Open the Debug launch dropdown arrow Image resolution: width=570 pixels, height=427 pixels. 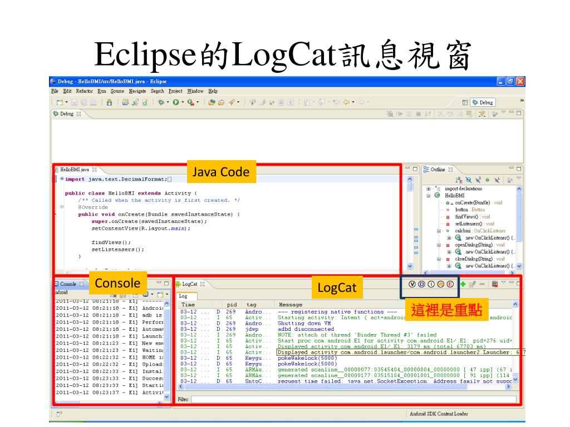(x=168, y=102)
